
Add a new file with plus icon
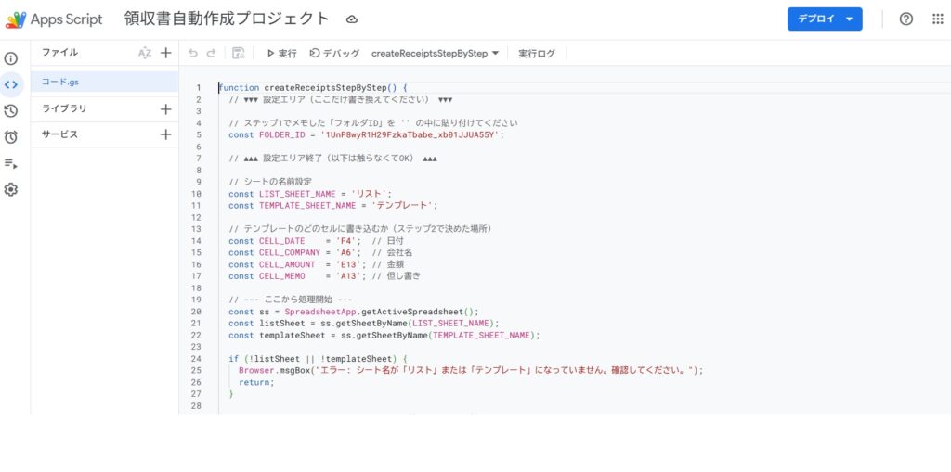click(165, 53)
